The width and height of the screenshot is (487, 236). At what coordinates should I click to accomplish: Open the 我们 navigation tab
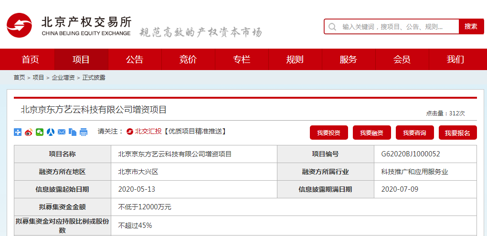click(455, 59)
